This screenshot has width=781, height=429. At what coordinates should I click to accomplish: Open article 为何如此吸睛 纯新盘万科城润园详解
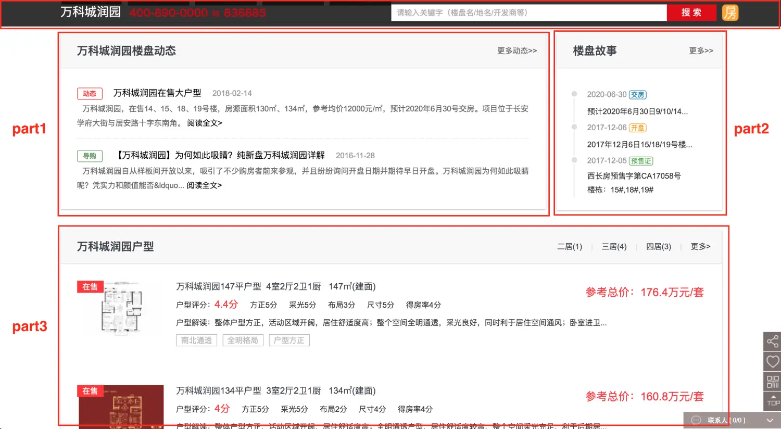219,155
